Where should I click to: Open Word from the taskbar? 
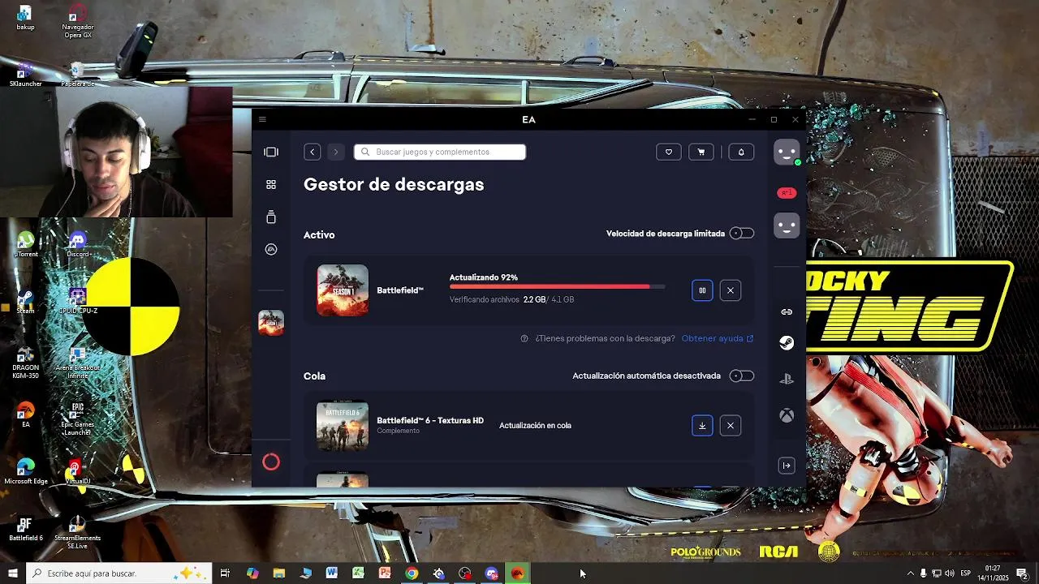click(x=332, y=573)
